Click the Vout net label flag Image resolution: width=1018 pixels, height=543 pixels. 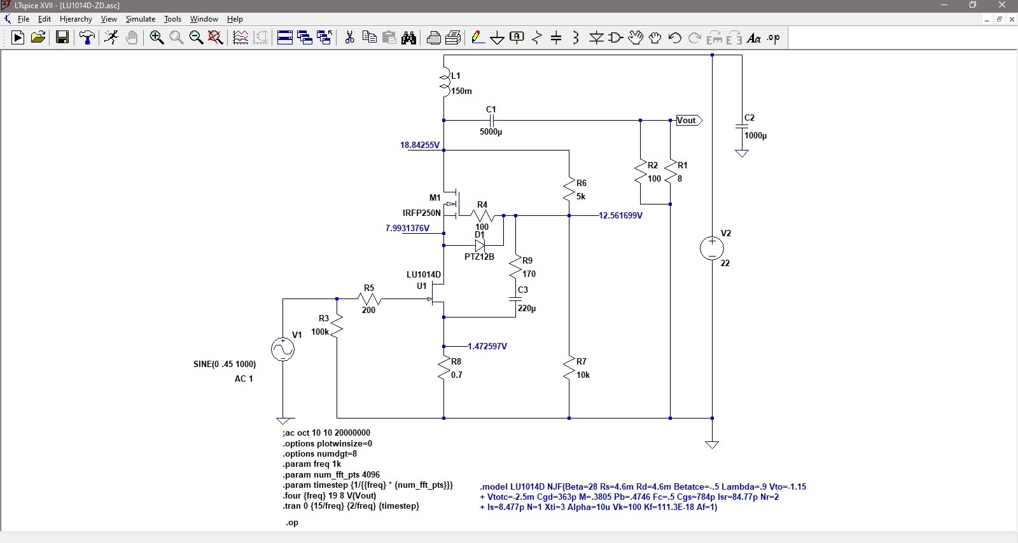[688, 120]
